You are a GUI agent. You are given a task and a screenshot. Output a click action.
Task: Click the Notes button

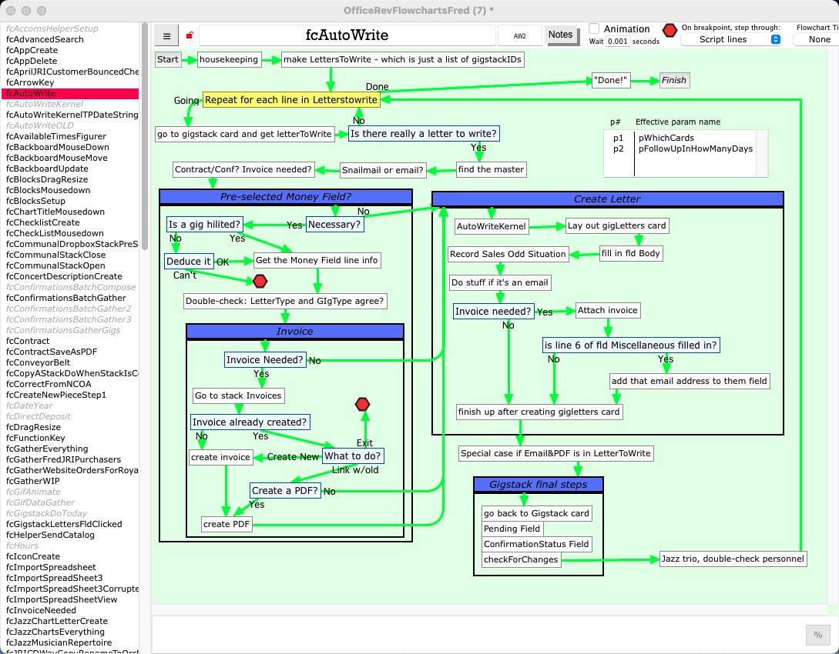560,35
